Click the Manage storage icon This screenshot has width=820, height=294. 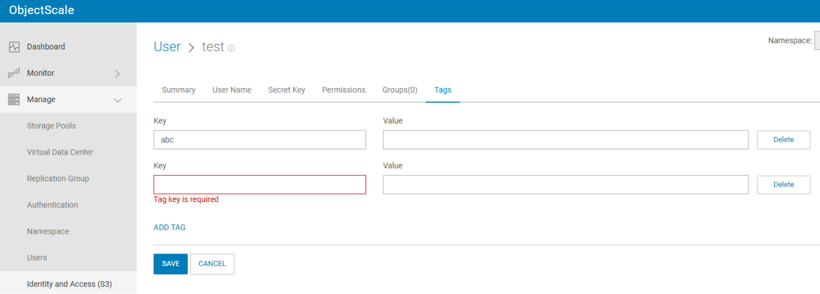[x=14, y=99]
